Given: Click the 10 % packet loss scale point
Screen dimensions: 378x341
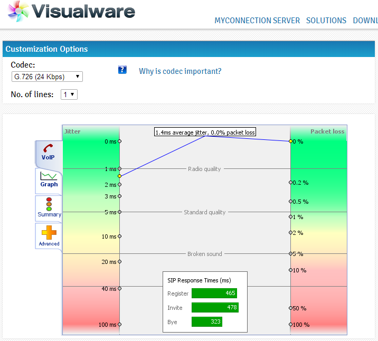Looking at the screenshot, I should 290,270.
